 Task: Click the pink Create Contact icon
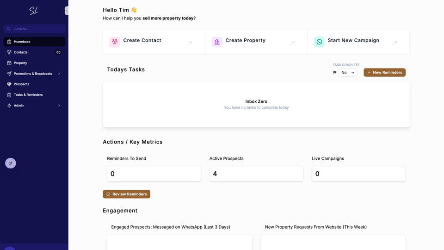(x=115, y=42)
